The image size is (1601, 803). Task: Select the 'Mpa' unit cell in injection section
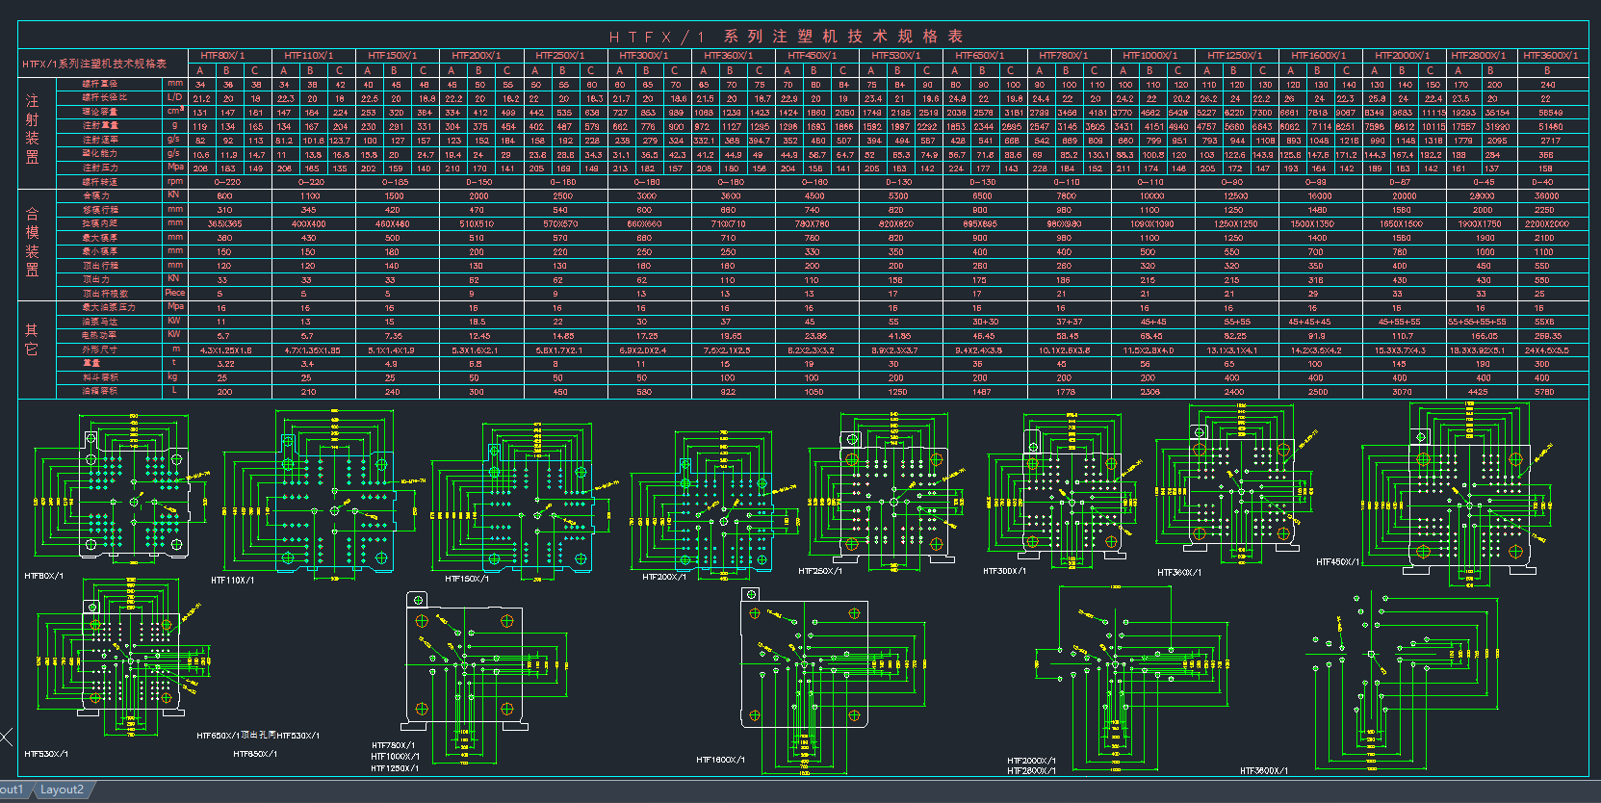pos(174,167)
